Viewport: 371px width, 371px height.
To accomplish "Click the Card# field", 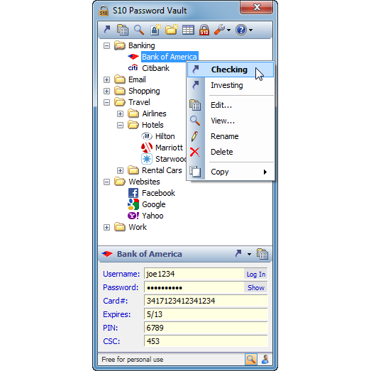I will [206, 301].
